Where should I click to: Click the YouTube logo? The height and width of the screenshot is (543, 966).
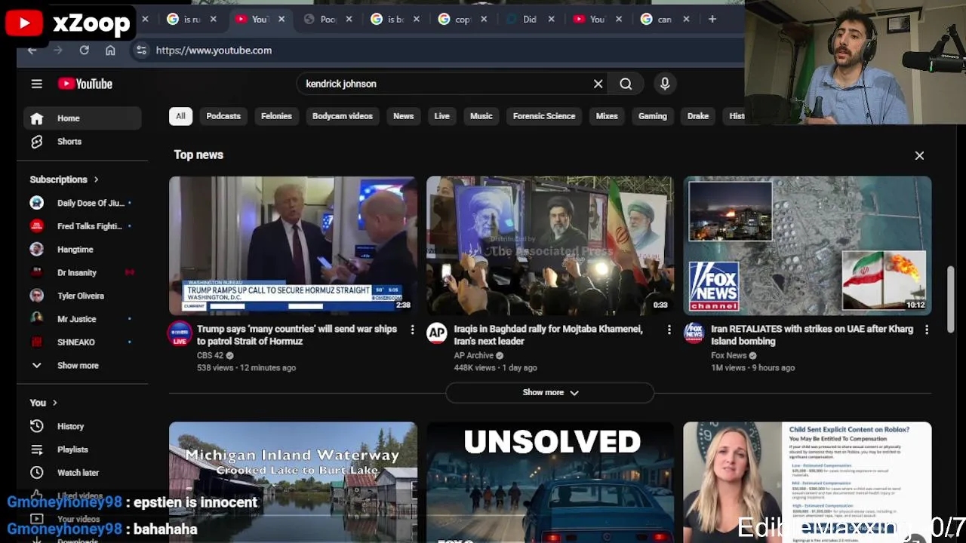[85, 84]
